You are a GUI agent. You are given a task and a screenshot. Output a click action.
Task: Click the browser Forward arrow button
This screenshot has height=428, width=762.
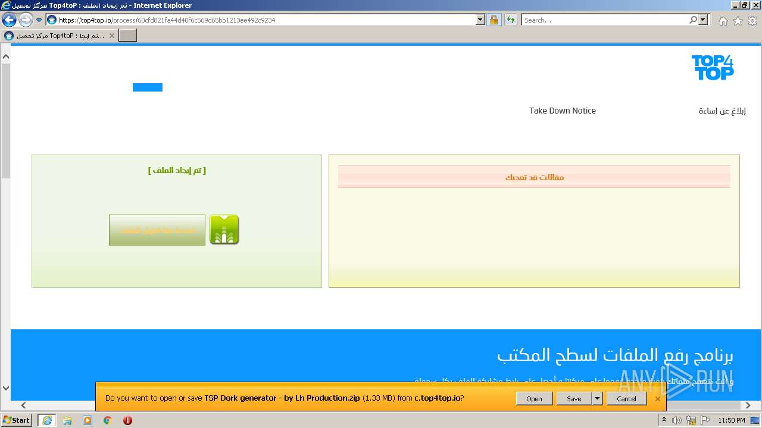[26, 20]
